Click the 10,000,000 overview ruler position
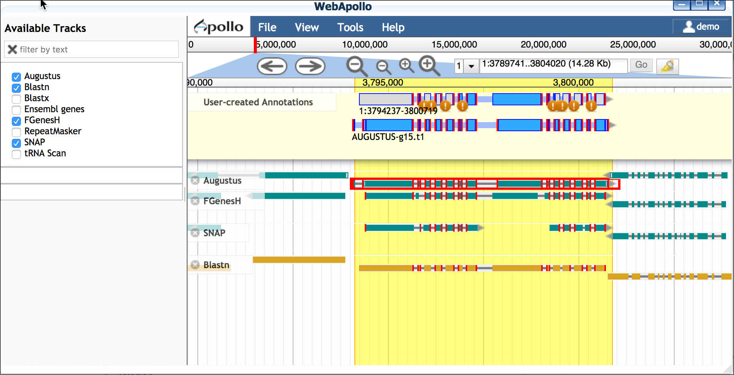 (365, 44)
